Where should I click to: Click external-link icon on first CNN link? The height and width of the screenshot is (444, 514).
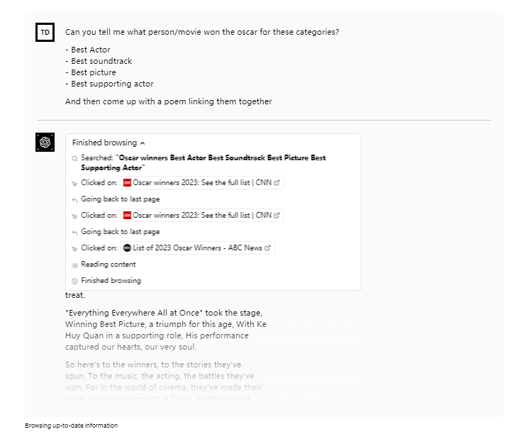(277, 182)
